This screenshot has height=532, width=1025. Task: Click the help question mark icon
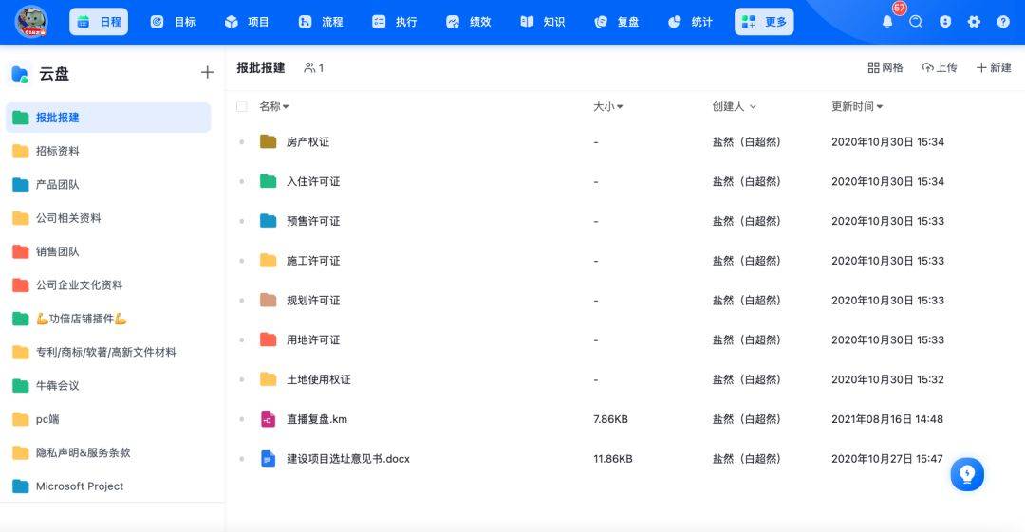[x=1003, y=22]
